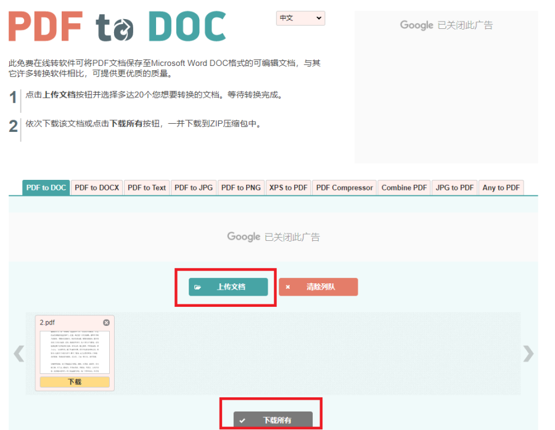This screenshot has height=430, width=555.
Task: Click the yellow 下载 button under 2.pdf
Action: click(x=75, y=382)
